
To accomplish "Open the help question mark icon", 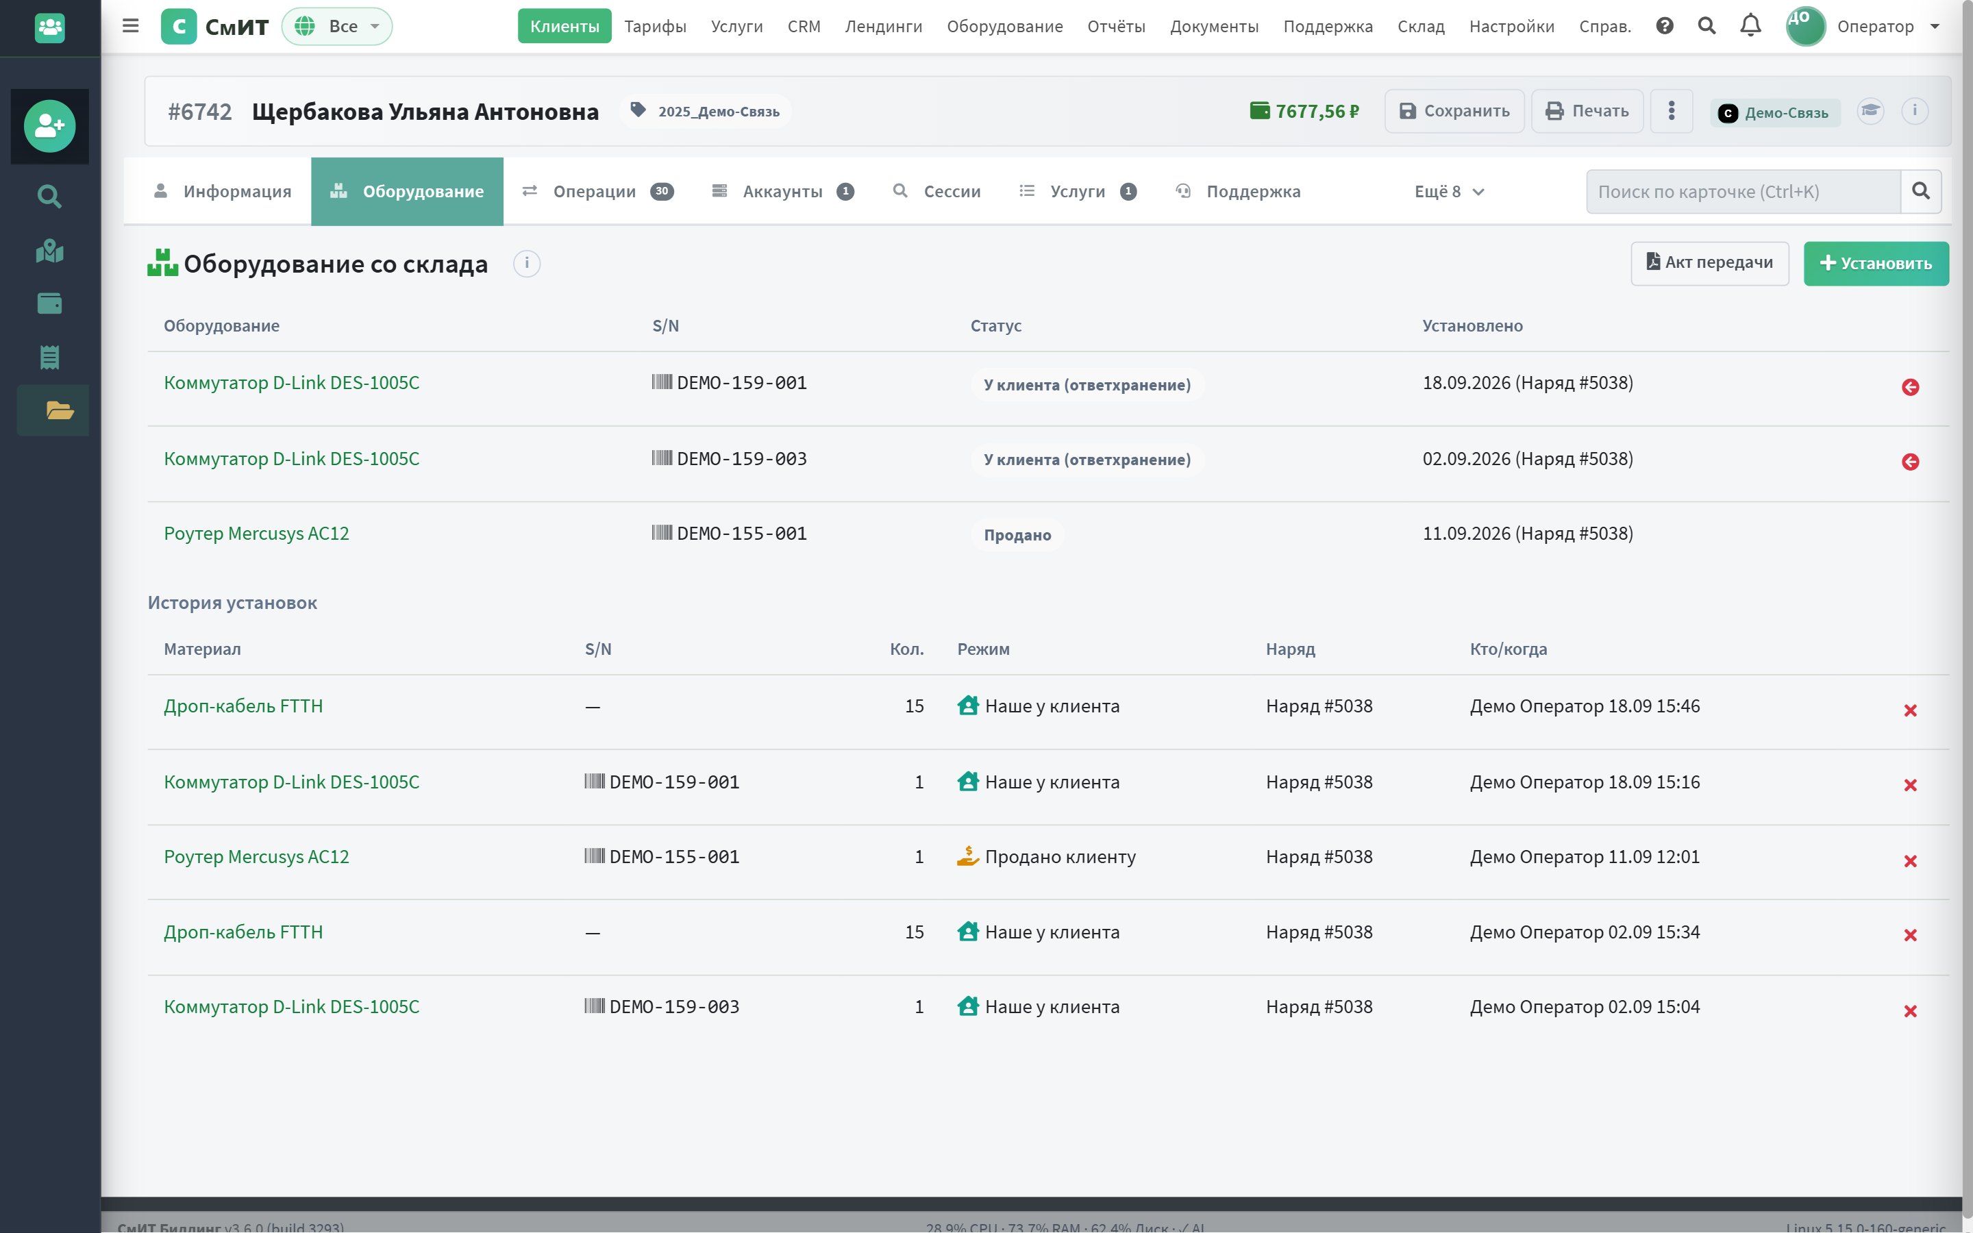I will coord(1665,26).
